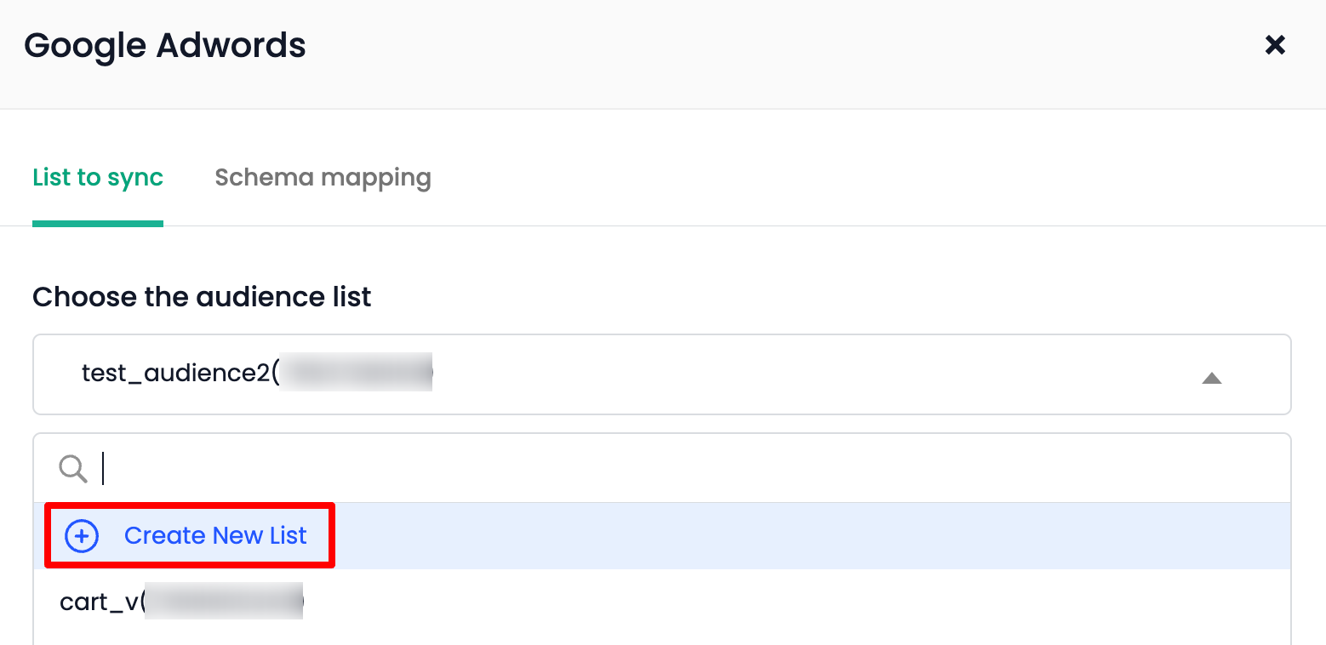Select Create New List via its circular plus badge
Screen dimensions: 1326x645
coord(81,535)
